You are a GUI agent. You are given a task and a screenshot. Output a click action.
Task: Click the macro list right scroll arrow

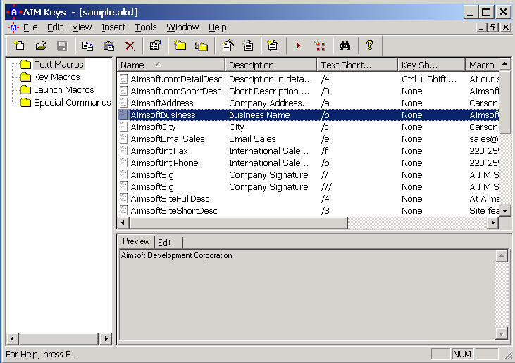point(493,223)
